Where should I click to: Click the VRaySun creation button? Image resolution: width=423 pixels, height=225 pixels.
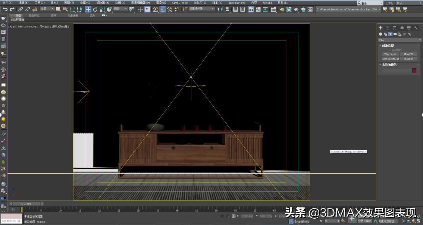(409, 58)
